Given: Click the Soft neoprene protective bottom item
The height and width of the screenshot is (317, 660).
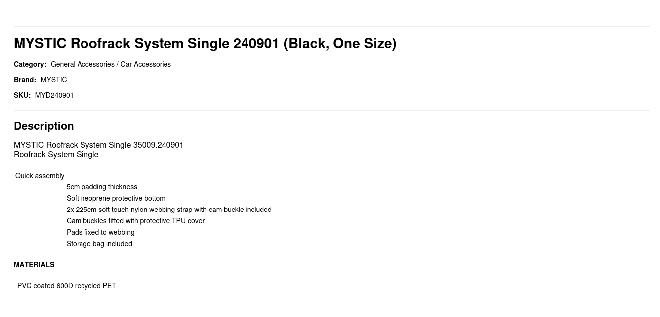Looking at the screenshot, I should tap(116, 198).
